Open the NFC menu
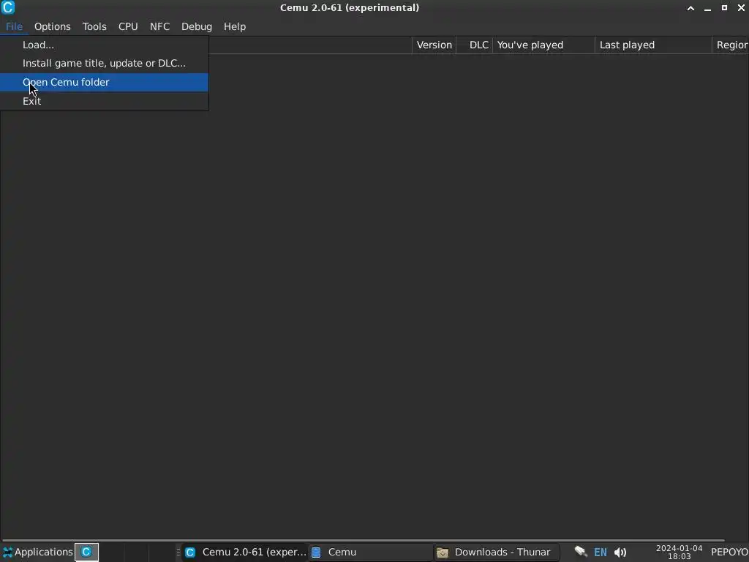The width and height of the screenshot is (749, 562). [159, 27]
